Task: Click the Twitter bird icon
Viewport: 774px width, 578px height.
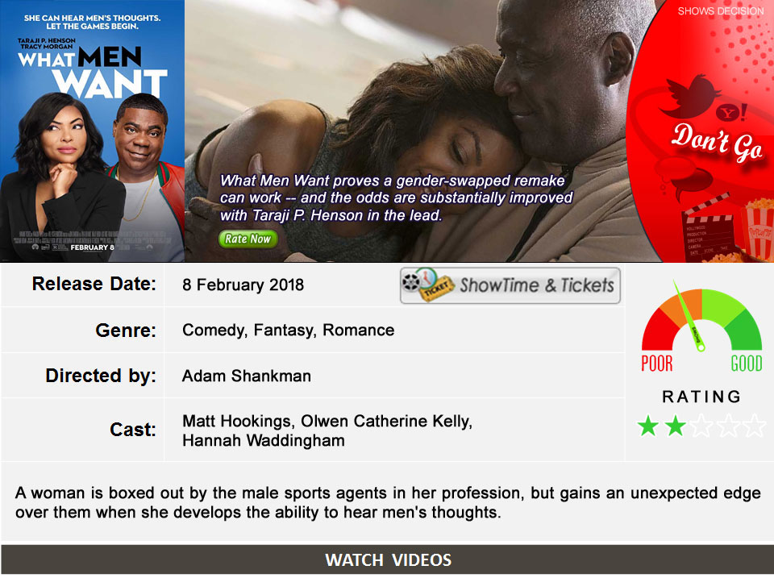Action: tap(689, 96)
